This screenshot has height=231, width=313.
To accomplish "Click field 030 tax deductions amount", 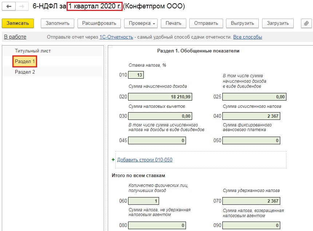I will [160, 116].
